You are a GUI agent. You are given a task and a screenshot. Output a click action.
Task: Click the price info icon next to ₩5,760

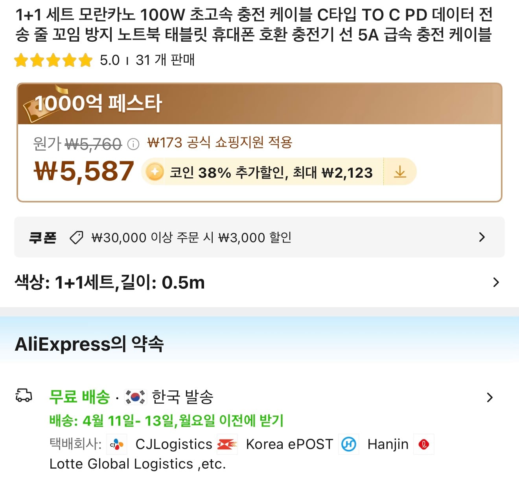[x=134, y=143]
